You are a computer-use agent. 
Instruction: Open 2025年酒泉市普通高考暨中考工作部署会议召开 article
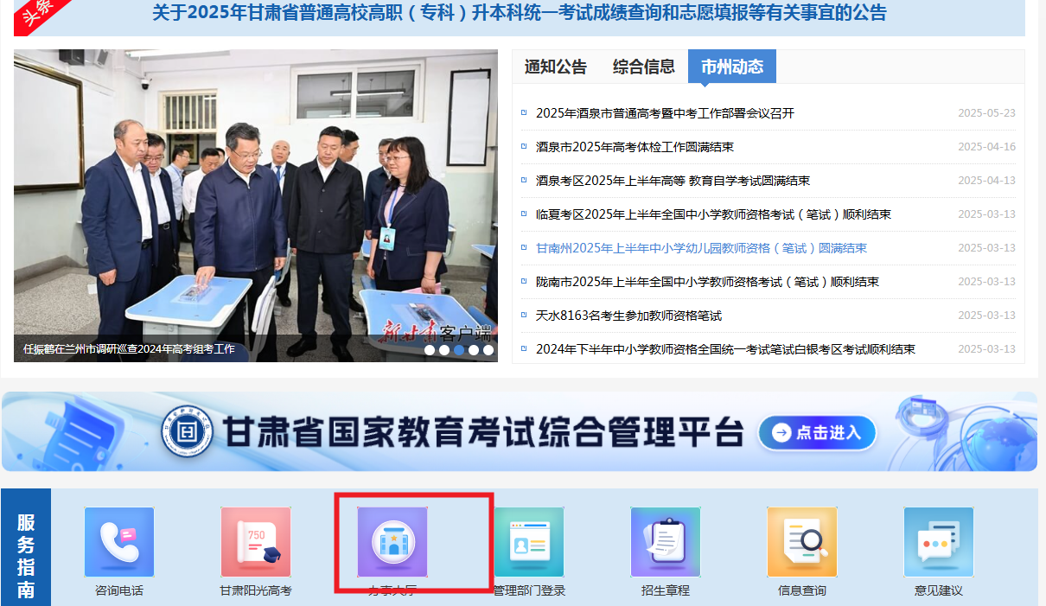(665, 113)
